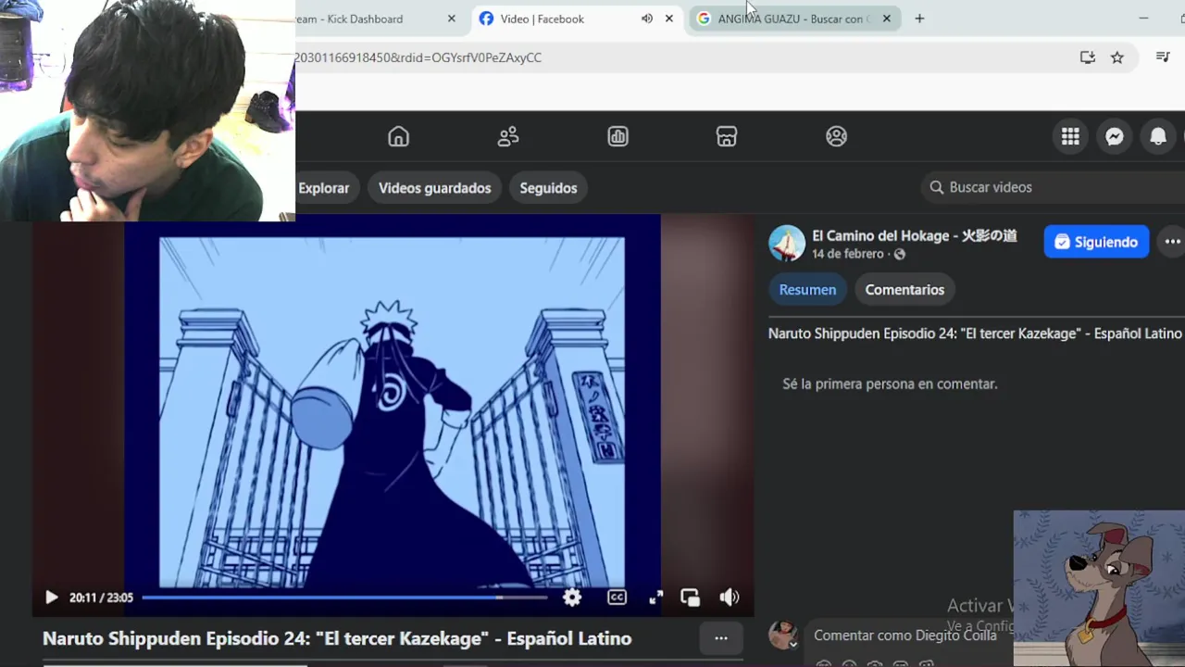The width and height of the screenshot is (1185, 667).
Task: Click the episode description text in Resumen
Action: pos(975,333)
